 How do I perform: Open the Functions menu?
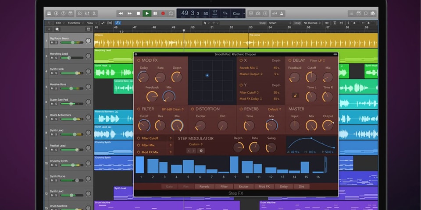coord(75,23)
